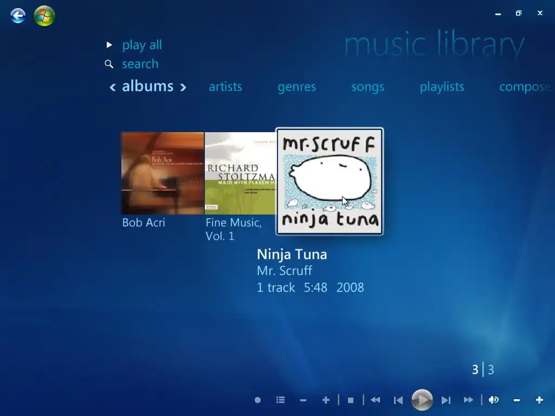The height and width of the screenshot is (416, 555).
Task: Select the albums view heading
Action: tap(147, 86)
